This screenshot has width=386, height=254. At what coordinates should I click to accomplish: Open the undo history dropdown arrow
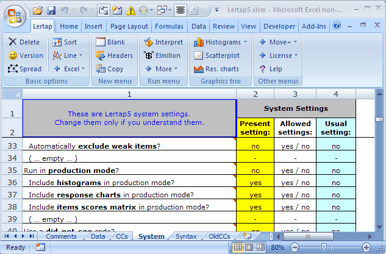pyautogui.click(x=73, y=10)
